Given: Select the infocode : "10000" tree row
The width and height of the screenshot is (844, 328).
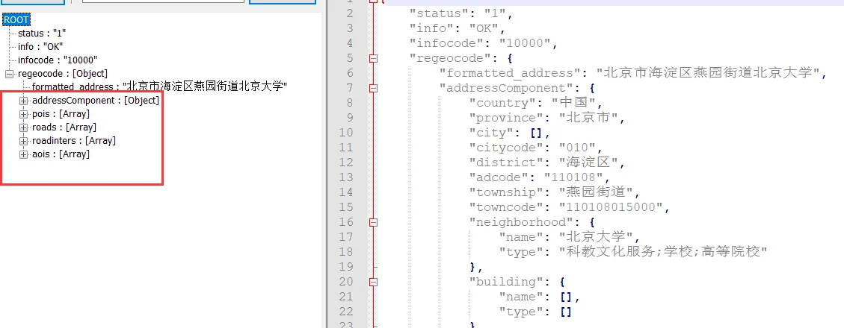Looking at the screenshot, I should click(58, 60).
